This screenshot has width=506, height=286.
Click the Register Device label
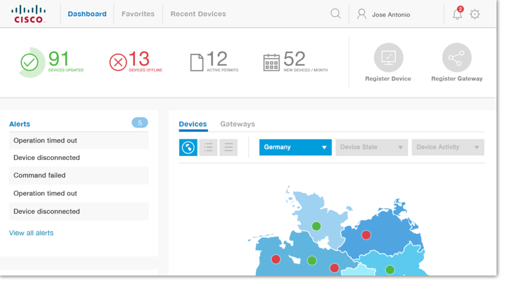[388, 79]
